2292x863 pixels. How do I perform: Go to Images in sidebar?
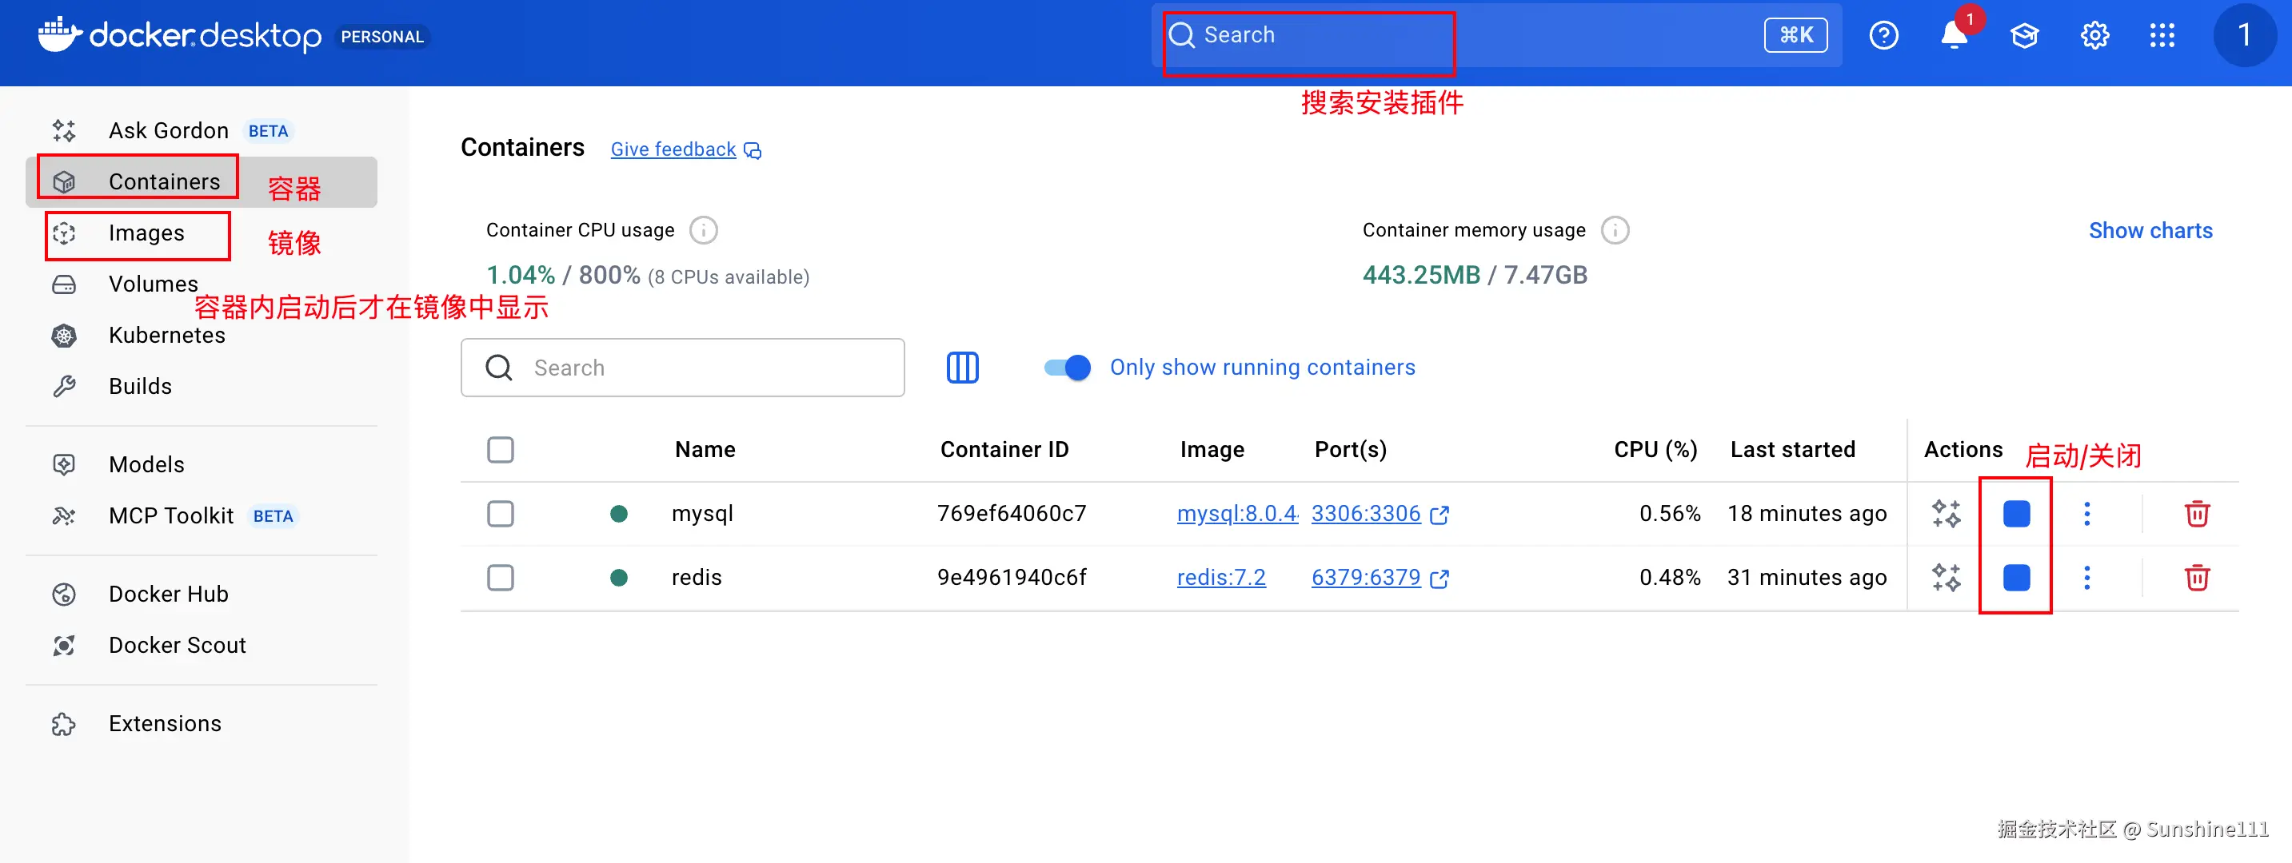tap(146, 234)
